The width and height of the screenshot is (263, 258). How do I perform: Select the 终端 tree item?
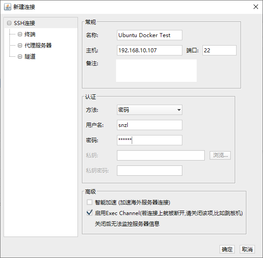30,34
